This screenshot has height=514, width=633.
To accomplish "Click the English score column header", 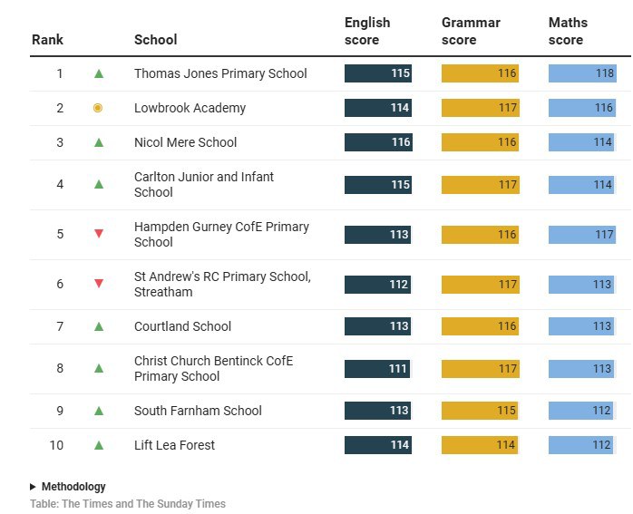I will 367,31.
